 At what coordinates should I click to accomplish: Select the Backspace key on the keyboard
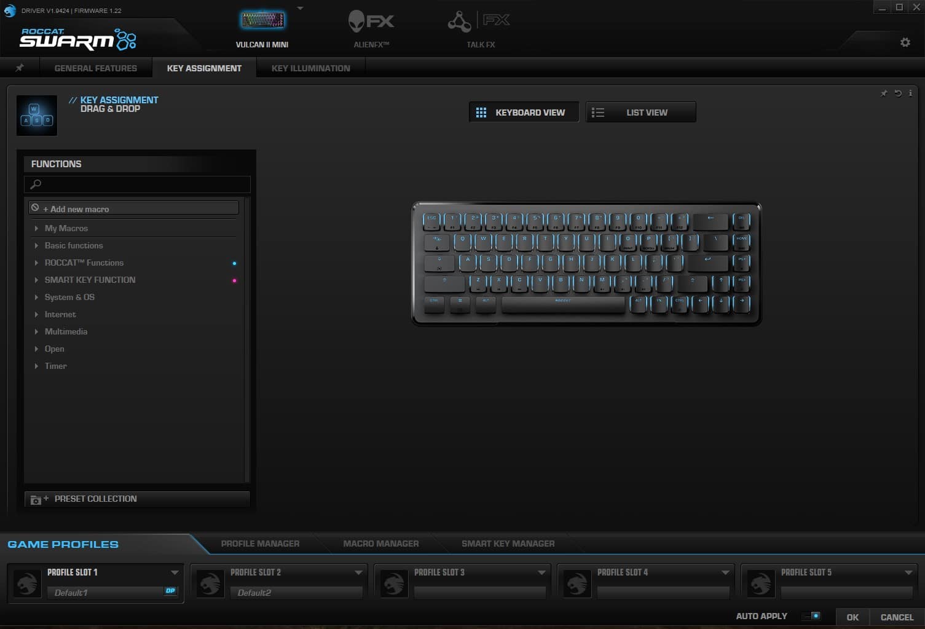710,221
